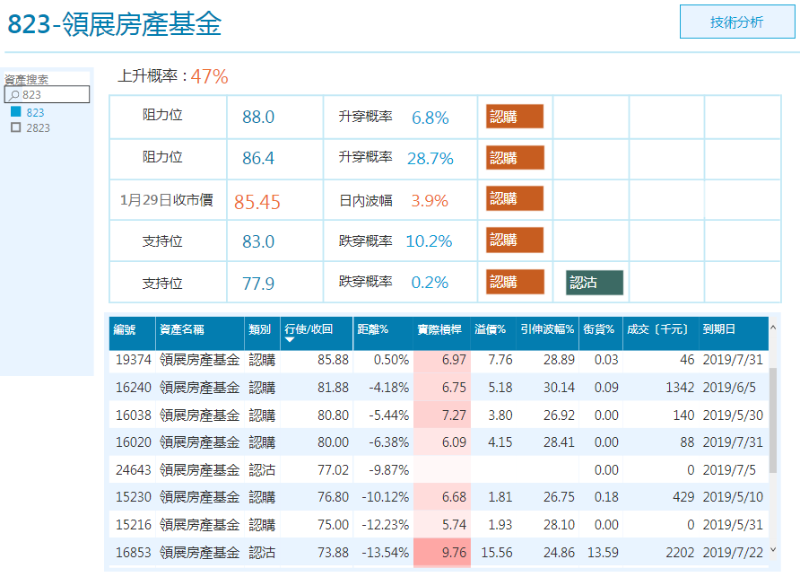Click the 資產搜索 search field
The image size is (800, 577).
47,94
